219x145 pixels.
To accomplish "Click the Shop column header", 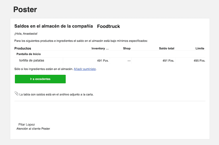I will 127,48.
